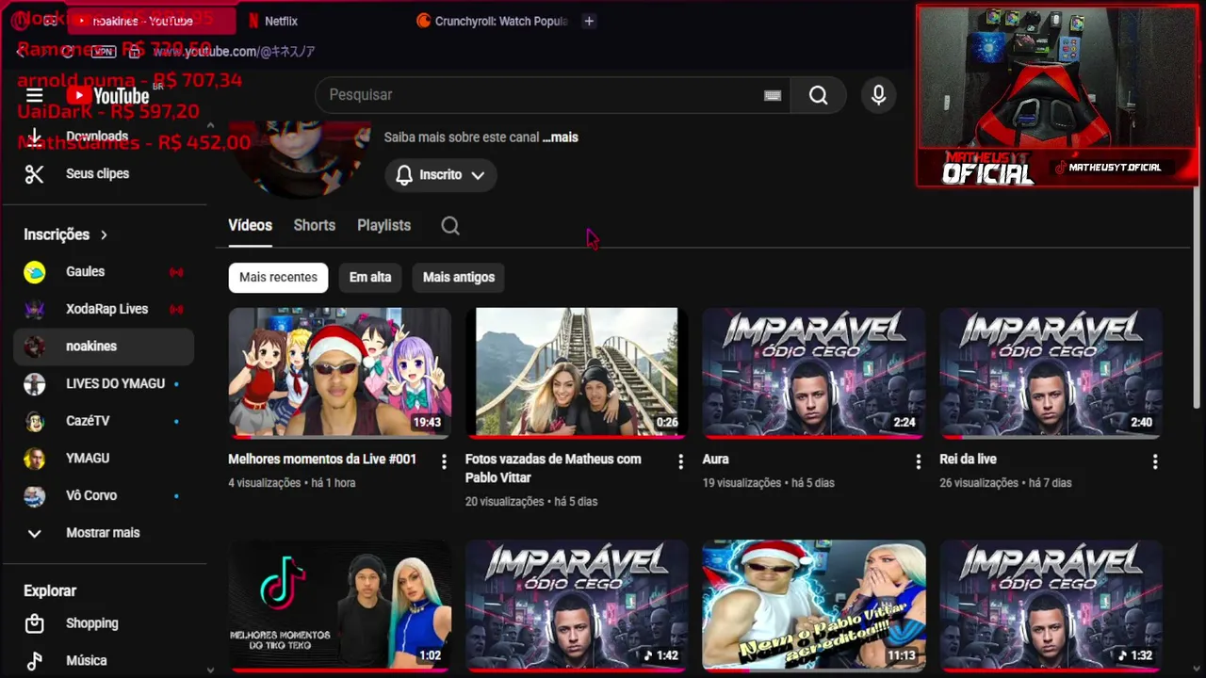
Task: Click the sidebar scroll-up arrow
Action: click(210, 125)
